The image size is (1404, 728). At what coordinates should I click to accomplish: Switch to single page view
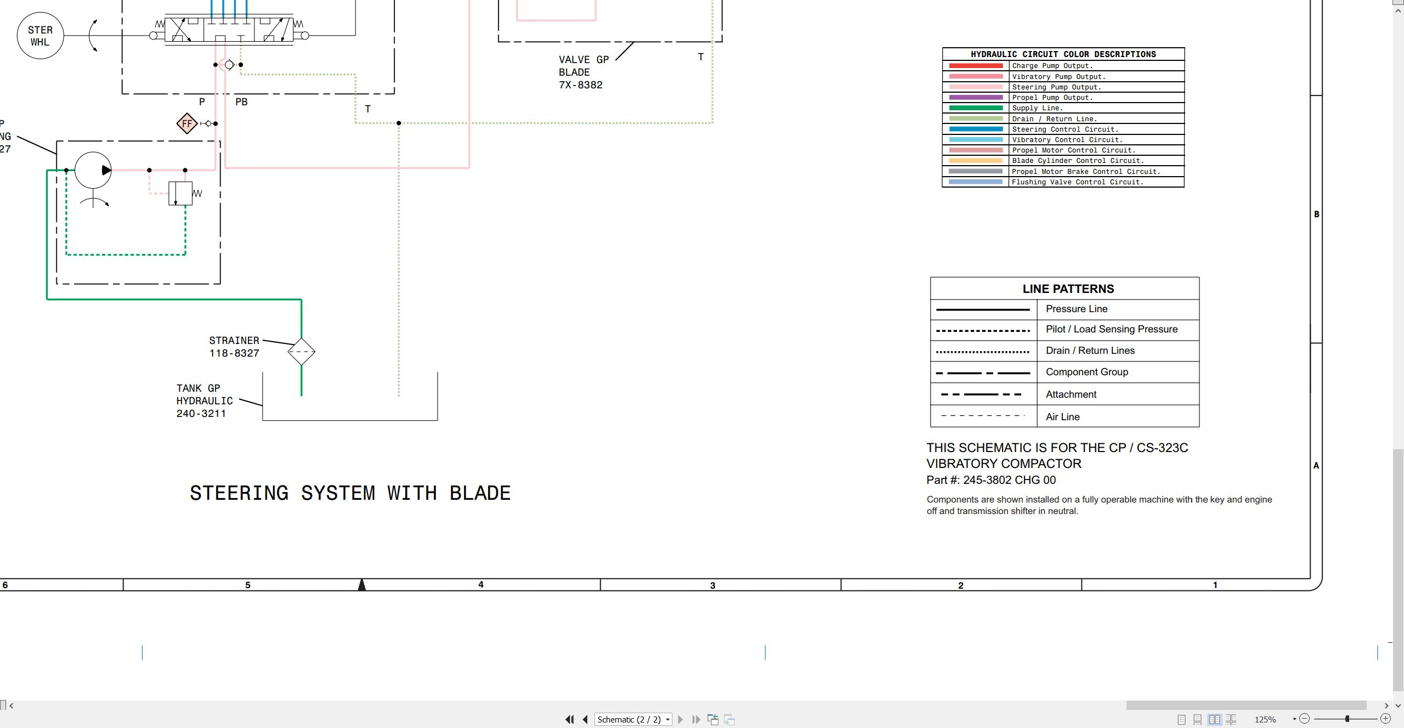(1182, 719)
